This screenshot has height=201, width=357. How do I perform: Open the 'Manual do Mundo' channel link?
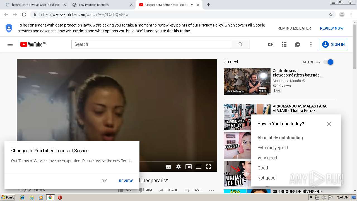[x=287, y=81]
